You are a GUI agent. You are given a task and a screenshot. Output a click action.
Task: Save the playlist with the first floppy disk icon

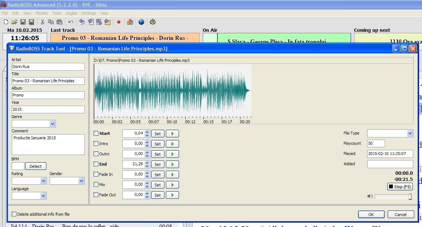(x=23, y=22)
